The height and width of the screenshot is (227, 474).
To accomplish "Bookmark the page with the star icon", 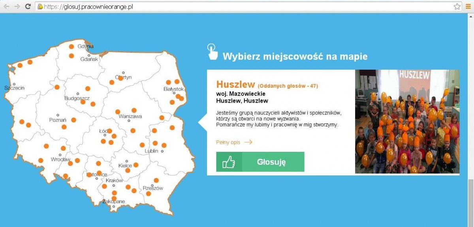I will [457, 6].
